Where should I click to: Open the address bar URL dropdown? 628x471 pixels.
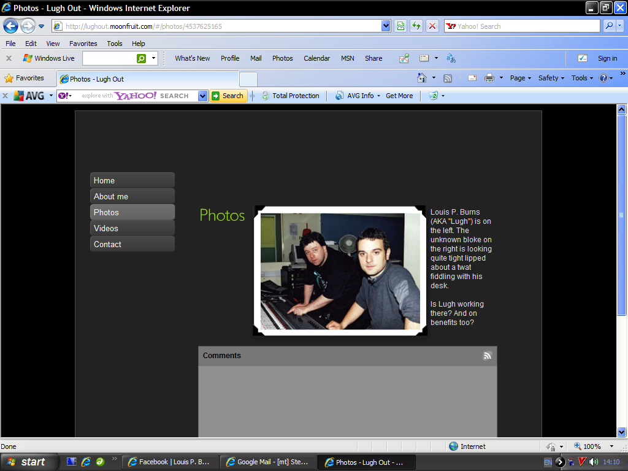click(386, 26)
